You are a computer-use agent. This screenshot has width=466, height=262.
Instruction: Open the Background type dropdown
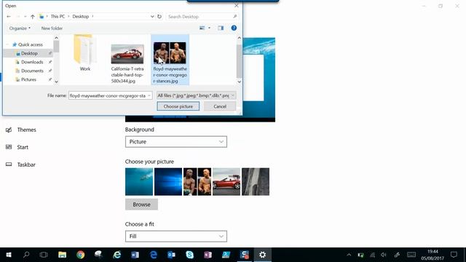(176, 142)
